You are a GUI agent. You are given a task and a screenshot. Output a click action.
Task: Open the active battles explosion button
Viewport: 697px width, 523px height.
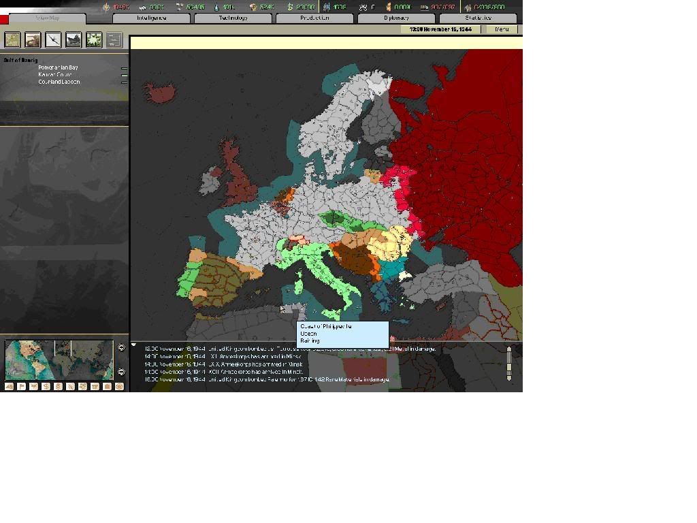click(x=94, y=39)
